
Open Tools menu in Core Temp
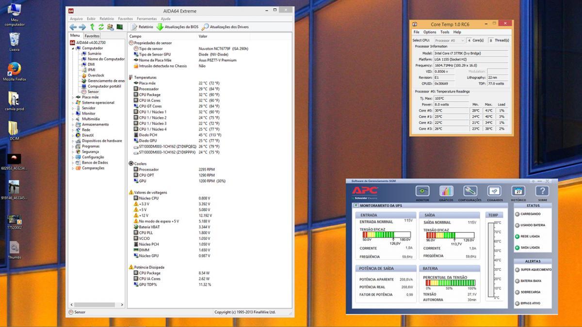[445, 32]
